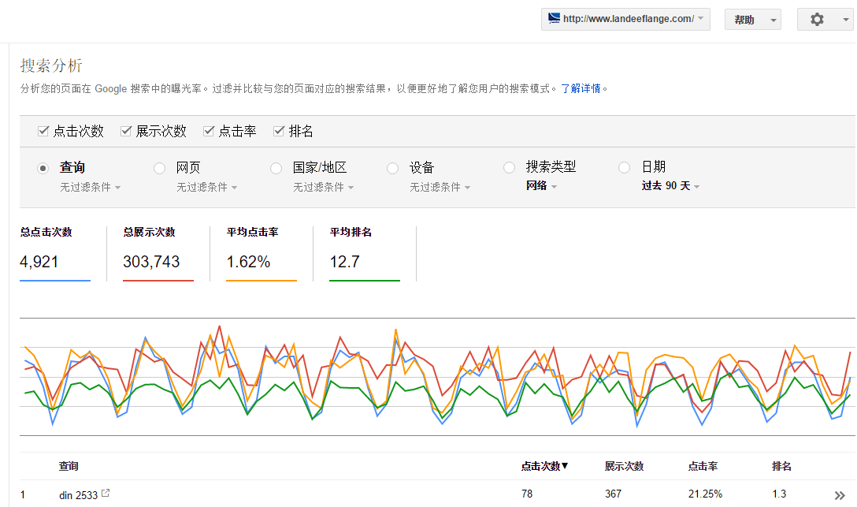Toggle the 点击率 checkbox
The height and width of the screenshot is (507, 857).
tap(208, 131)
